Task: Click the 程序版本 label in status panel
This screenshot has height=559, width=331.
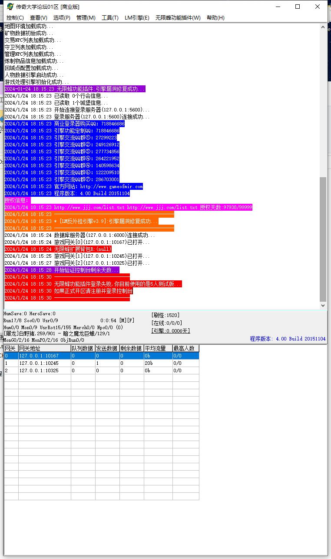Action: pos(288,339)
